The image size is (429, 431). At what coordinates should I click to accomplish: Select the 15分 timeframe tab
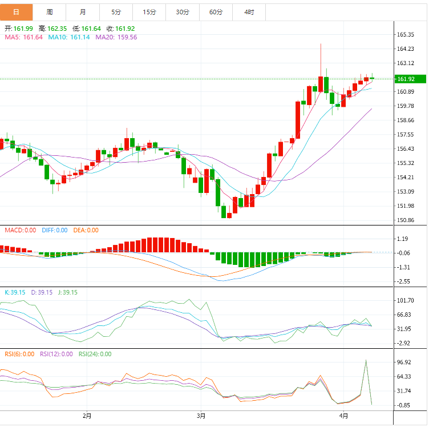(x=149, y=12)
